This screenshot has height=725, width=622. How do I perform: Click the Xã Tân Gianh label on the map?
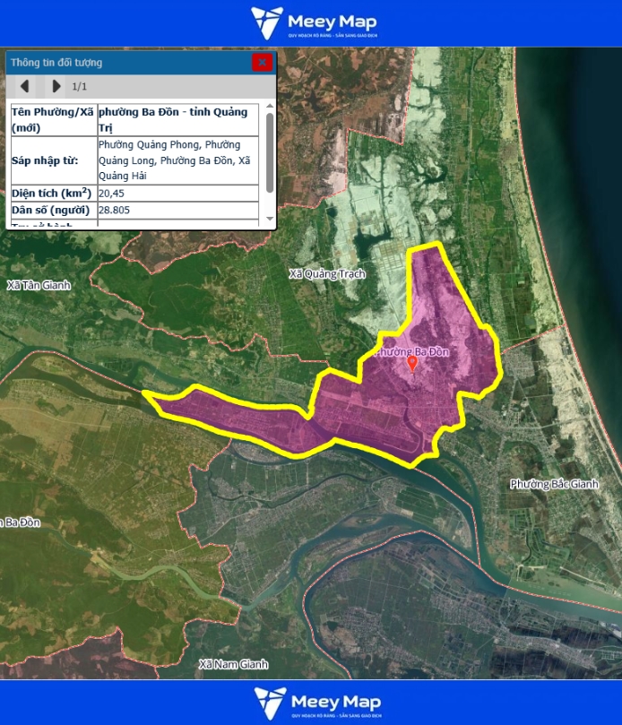pos(38,285)
